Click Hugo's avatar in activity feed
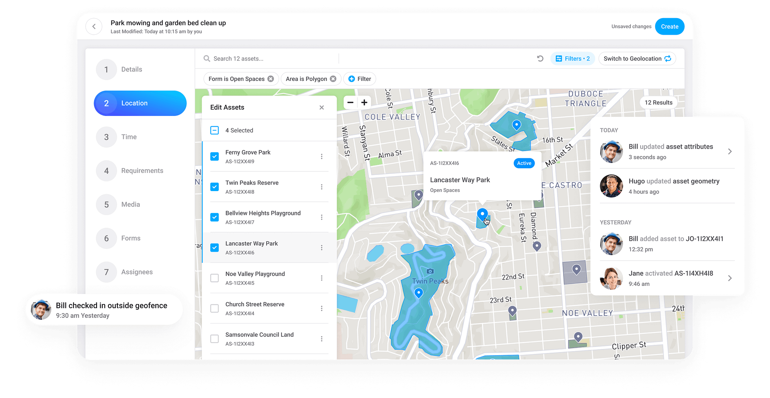 pyautogui.click(x=611, y=186)
